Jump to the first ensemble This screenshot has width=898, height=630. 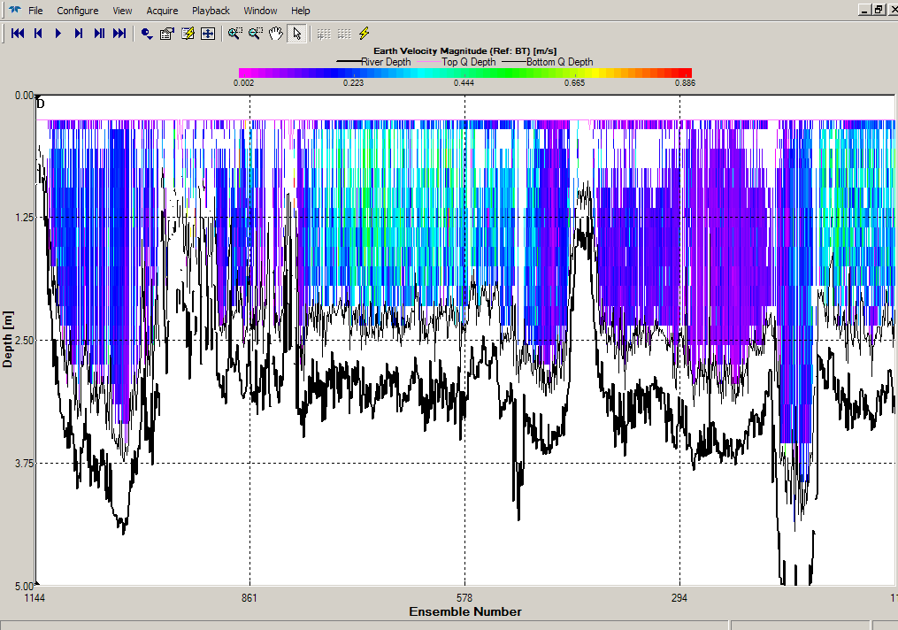pyautogui.click(x=18, y=34)
